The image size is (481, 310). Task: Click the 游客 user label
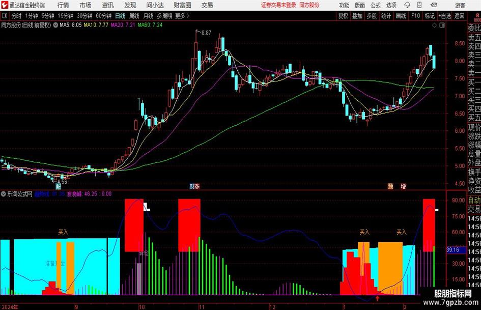tap(460, 5)
